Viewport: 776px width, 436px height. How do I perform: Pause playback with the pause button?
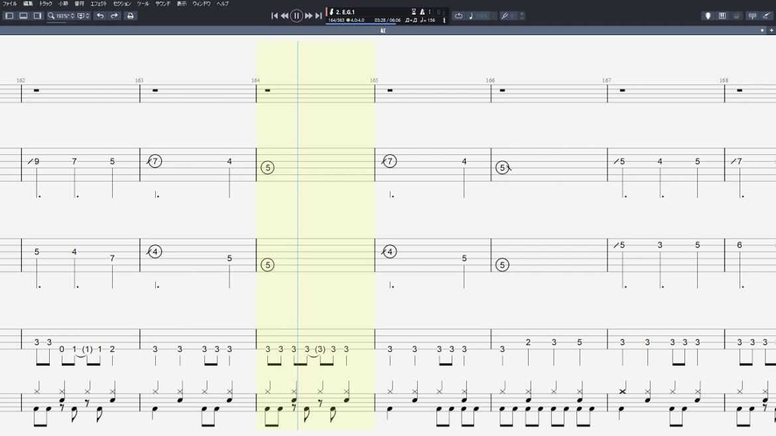coord(296,16)
